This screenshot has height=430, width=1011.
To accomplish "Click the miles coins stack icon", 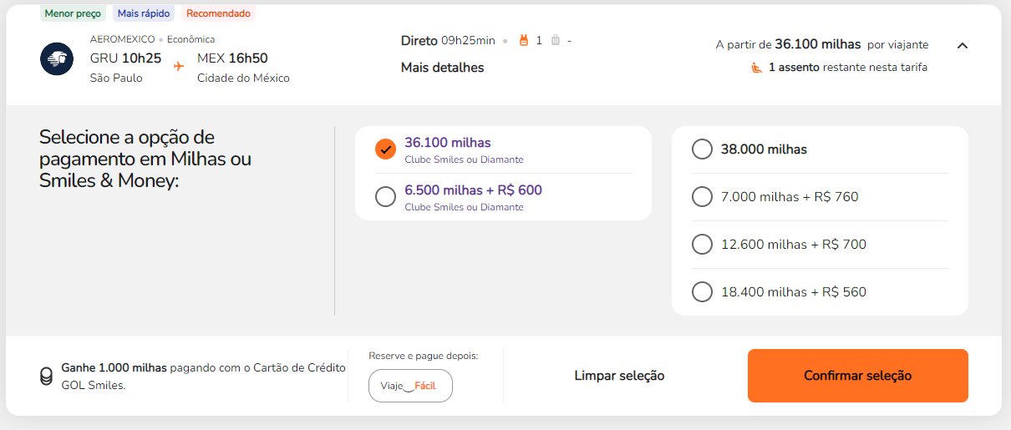I will (x=47, y=376).
